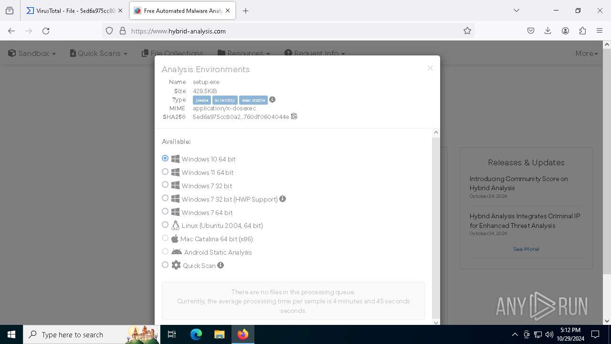611x344 pixels.
Task: Click the Save to Pocket icon
Action: pos(531,31)
